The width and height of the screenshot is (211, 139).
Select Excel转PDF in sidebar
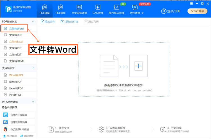tap(19, 88)
